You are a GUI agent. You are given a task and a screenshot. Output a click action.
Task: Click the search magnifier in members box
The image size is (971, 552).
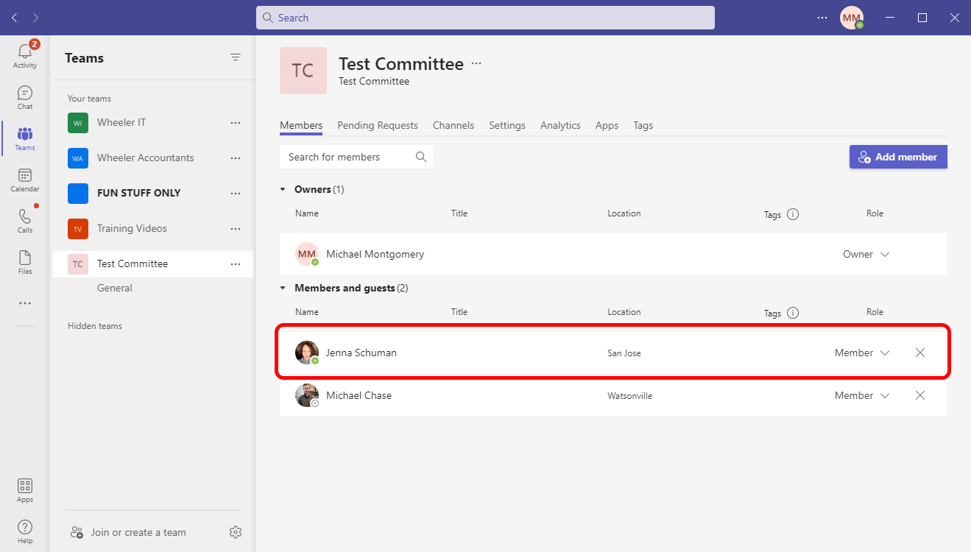[421, 157]
